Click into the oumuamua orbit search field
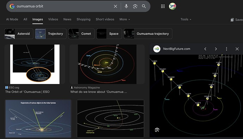The image size is (243, 139). click(63, 6)
